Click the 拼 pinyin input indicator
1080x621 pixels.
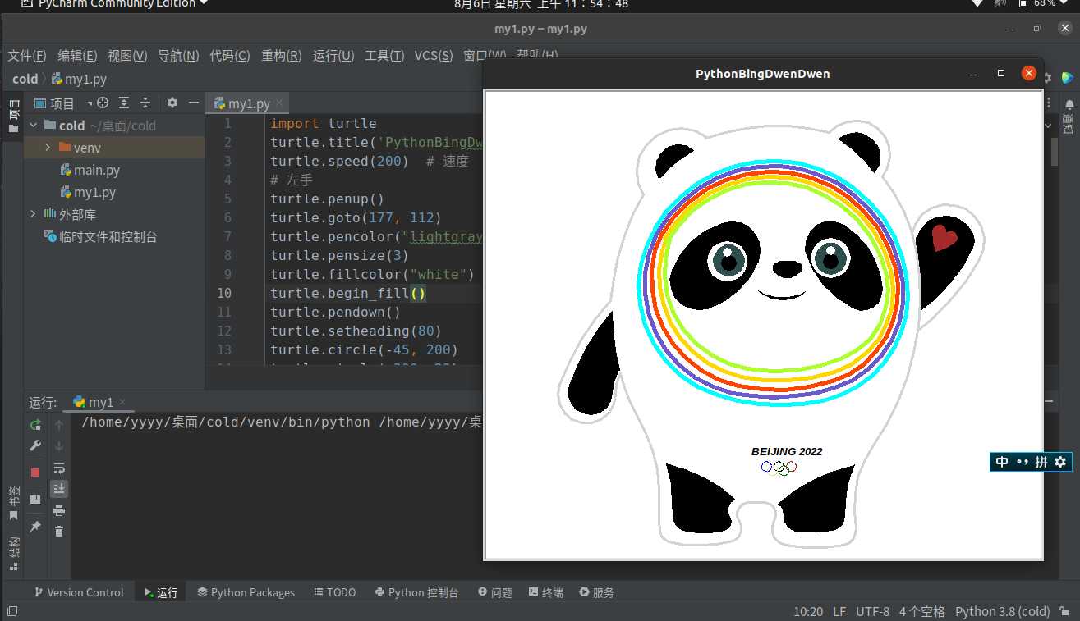click(1041, 462)
